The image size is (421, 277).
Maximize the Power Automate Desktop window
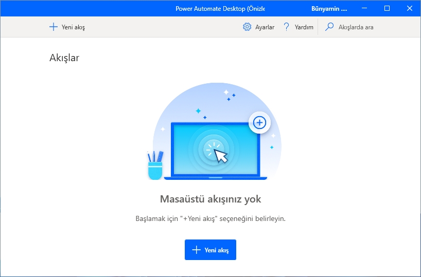(387, 8)
